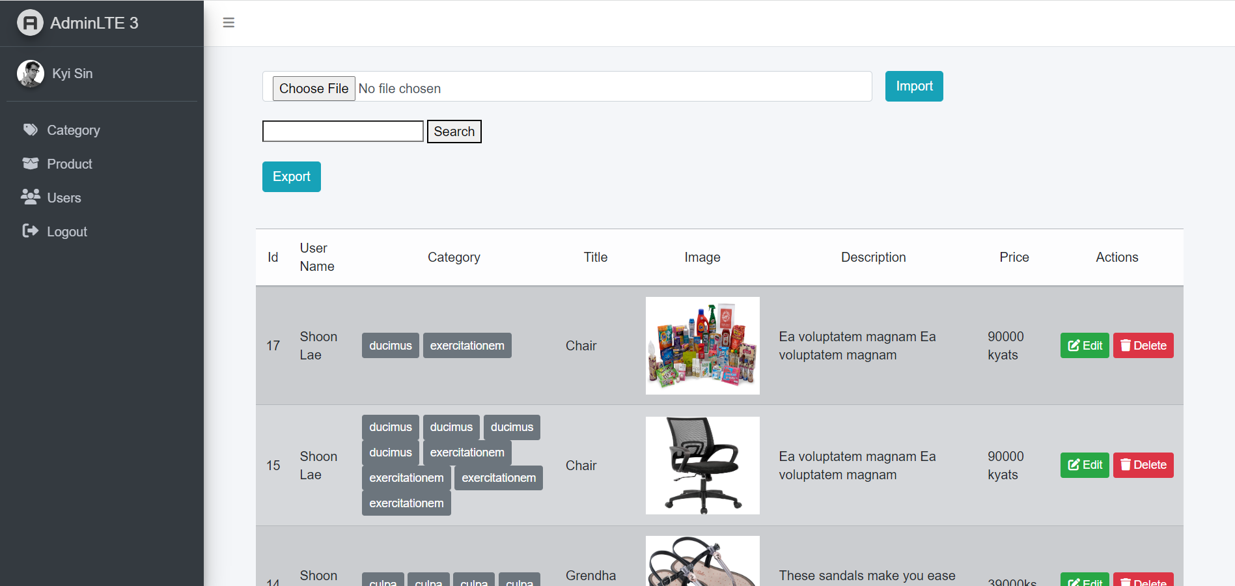1235x586 pixels.
Task: Click the description text in row 17
Action: pyautogui.click(x=857, y=346)
